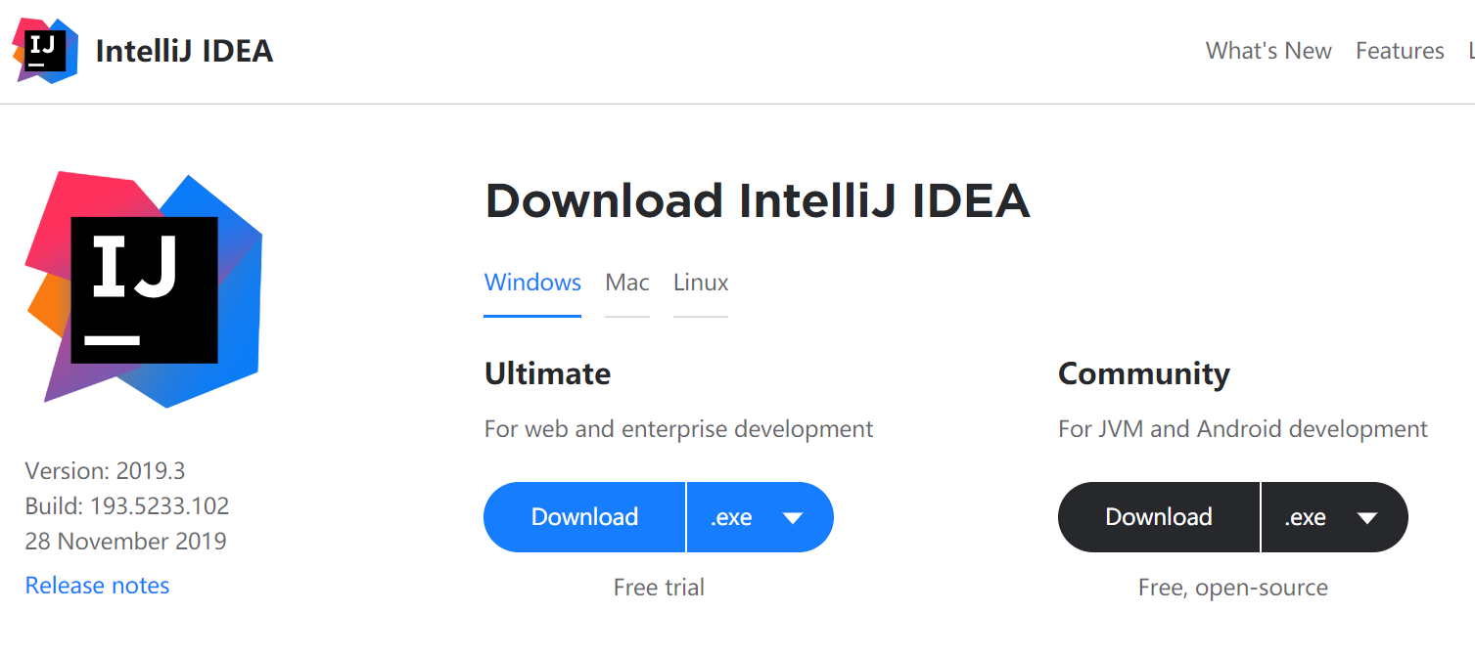
Task: Click the IntelliJ IDEA header title text
Action: click(184, 51)
